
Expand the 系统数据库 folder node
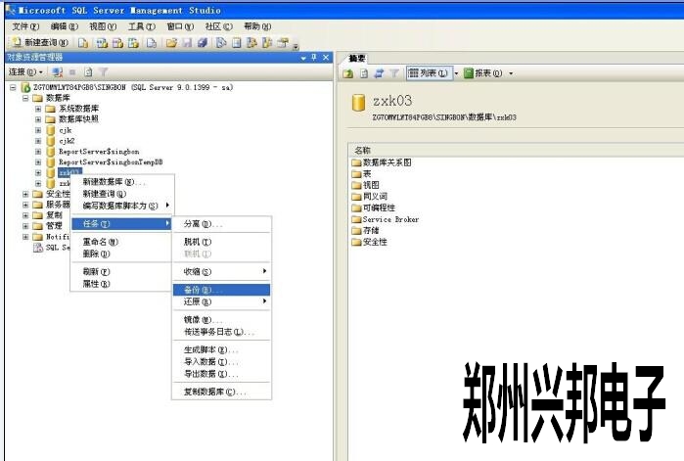[38, 108]
